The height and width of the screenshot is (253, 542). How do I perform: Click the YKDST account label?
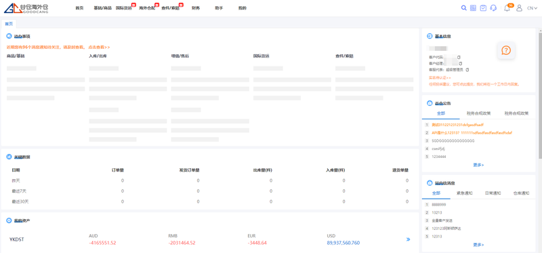tap(16, 239)
